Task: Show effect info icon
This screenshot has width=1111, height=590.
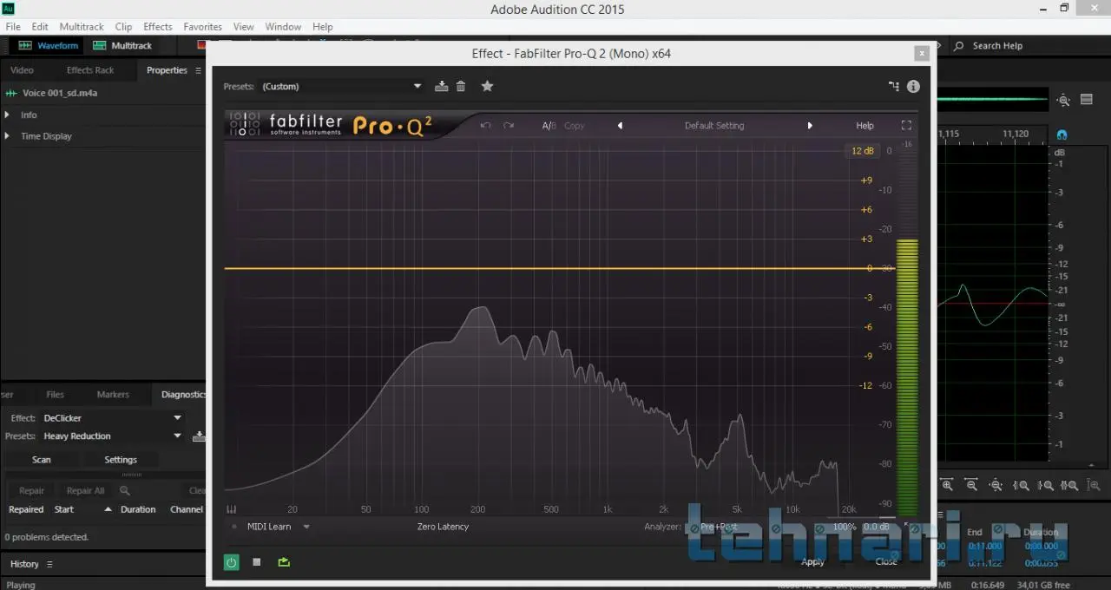Action: coord(913,86)
